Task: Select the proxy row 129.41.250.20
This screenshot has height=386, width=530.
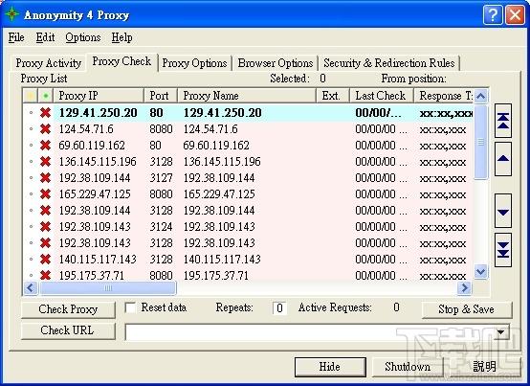Action: click(249, 113)
